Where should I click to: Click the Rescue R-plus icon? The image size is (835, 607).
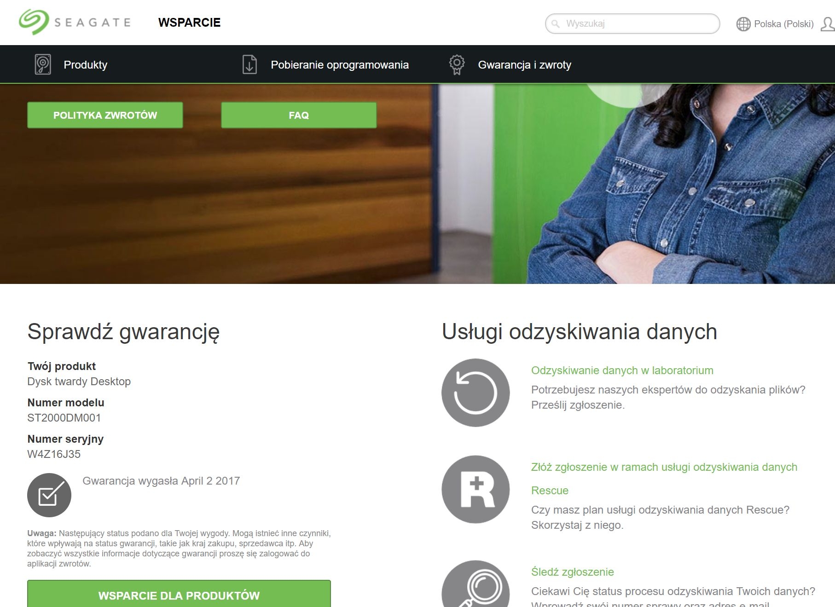pos(475,489)
